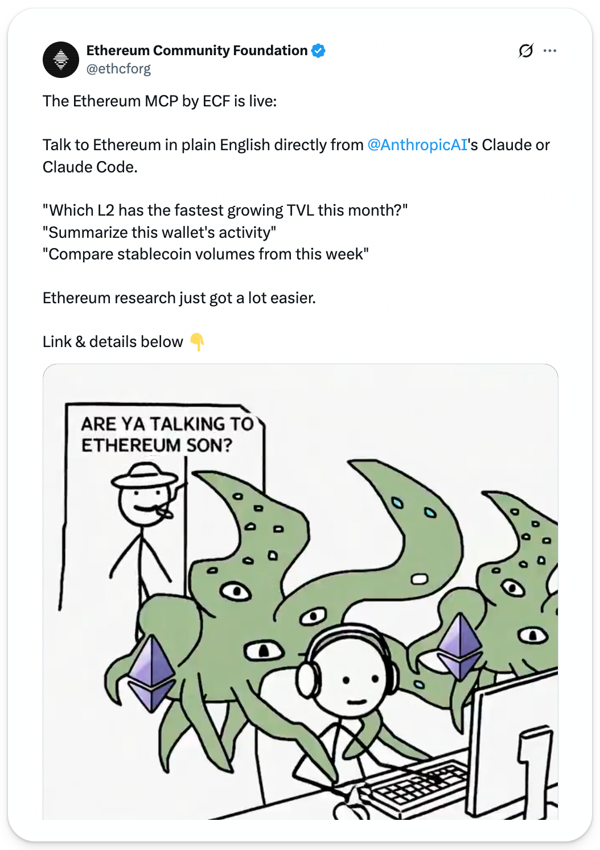600x850 pixels.
Task: Click the blue verified badge
Action: pos(319,51)
